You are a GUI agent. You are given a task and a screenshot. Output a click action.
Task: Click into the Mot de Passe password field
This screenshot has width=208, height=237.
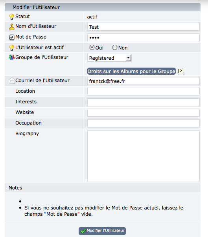144,37
